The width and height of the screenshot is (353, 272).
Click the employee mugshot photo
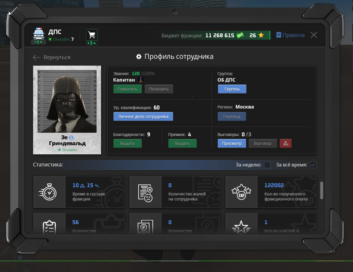[x=67, y=101]
